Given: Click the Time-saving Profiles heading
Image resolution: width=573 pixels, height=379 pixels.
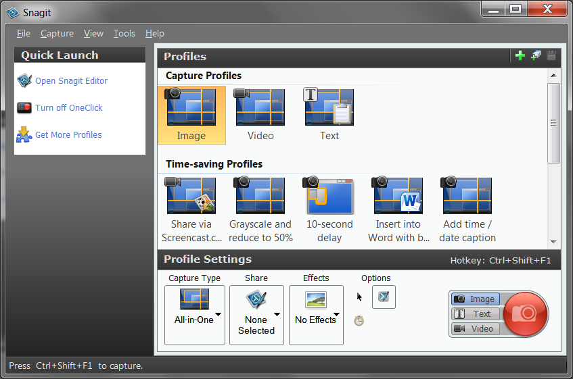Looking at the screenshot, I should click(214, 164).
